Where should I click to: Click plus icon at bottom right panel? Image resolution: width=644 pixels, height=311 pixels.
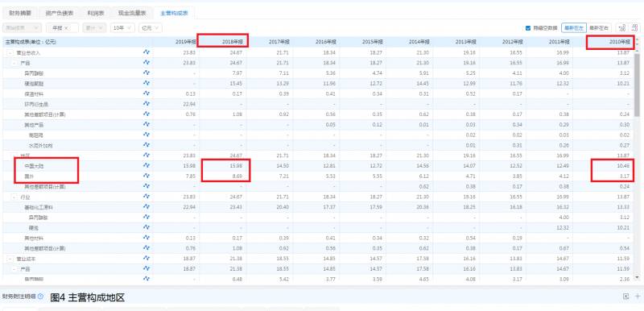point(638,296)
